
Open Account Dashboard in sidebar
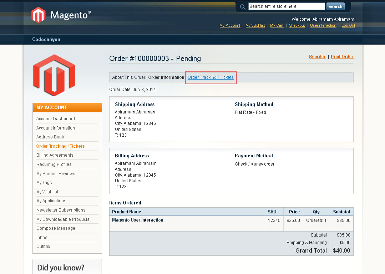tap(56, 118)
